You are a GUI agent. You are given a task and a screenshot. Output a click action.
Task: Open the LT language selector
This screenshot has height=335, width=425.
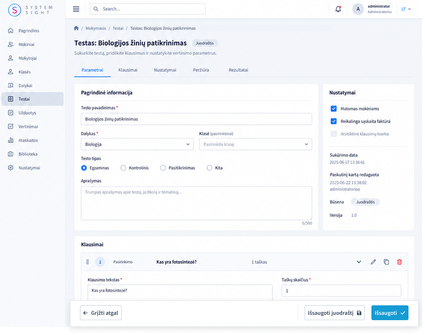tap(406, 9)
